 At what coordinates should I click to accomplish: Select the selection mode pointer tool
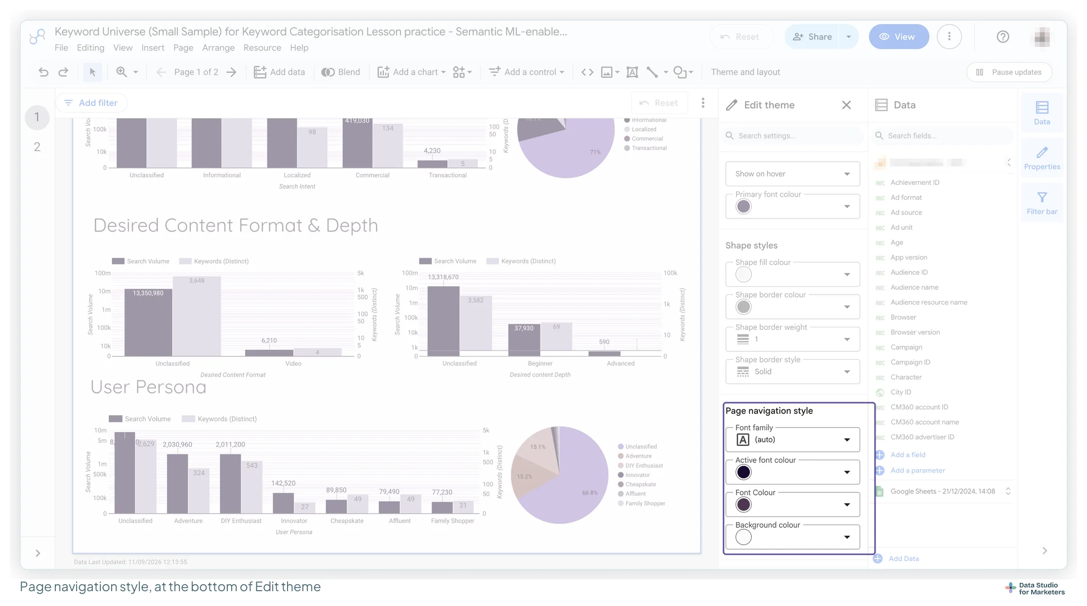pyautogui.click(x=92, y=72)
